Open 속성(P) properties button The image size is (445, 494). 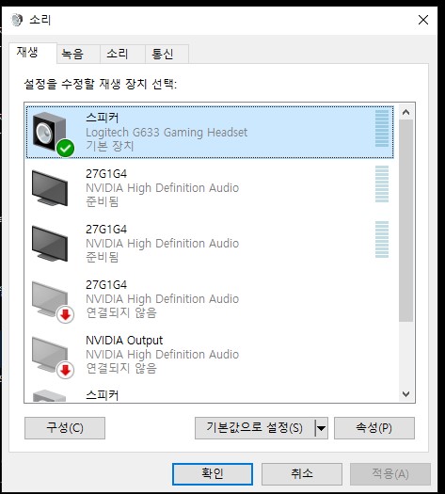point(374,428)
